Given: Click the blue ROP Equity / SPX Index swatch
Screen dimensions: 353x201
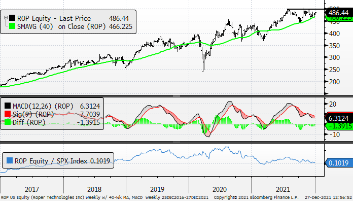Looking at the screenshot, I should click(x=10, y=160).
